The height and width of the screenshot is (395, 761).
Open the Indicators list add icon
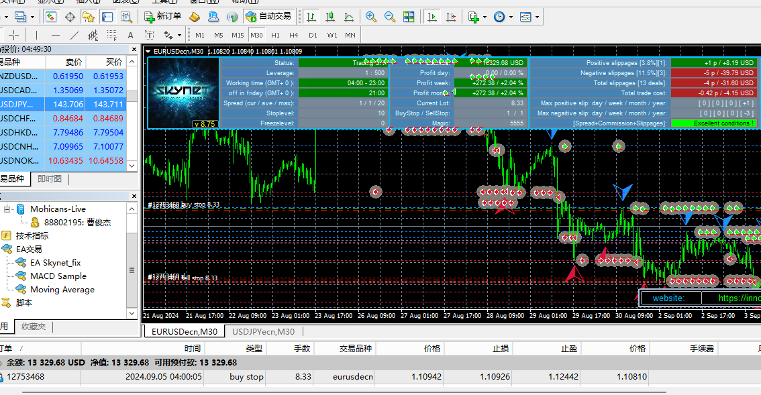coord(474,17)
